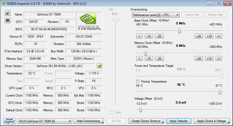Viewport: 233px width, 126px height.
Task: Click Apply Clocks & Voltage button
Action: (x=212, y=121)
